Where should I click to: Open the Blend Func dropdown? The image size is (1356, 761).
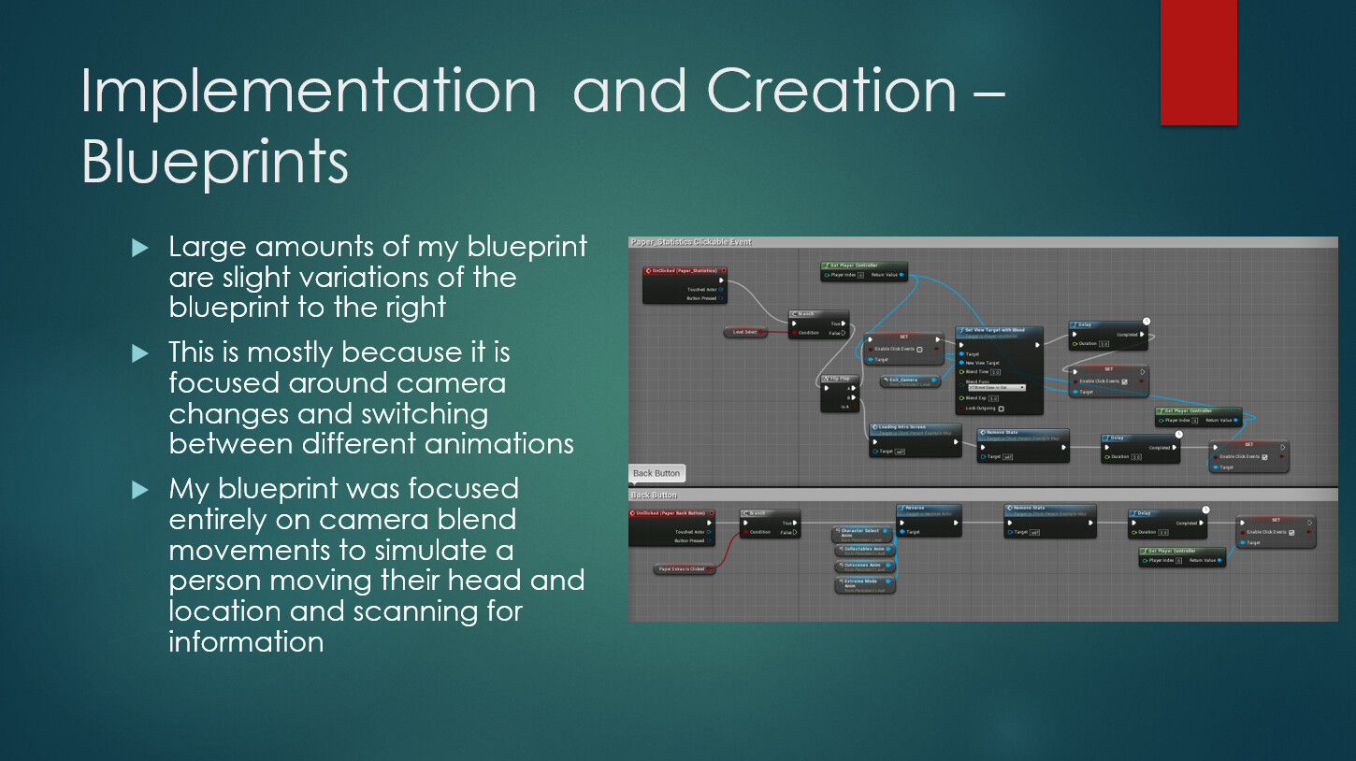(x=998, y=388)
